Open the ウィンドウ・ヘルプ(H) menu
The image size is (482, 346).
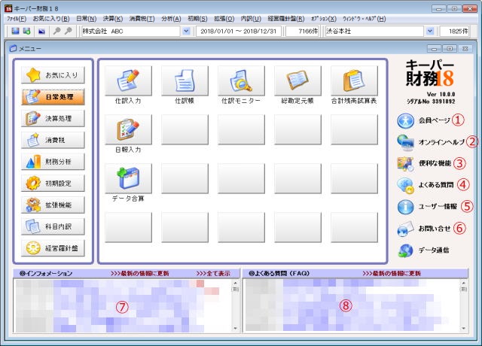pyautogui.click(x=364, y=19)
